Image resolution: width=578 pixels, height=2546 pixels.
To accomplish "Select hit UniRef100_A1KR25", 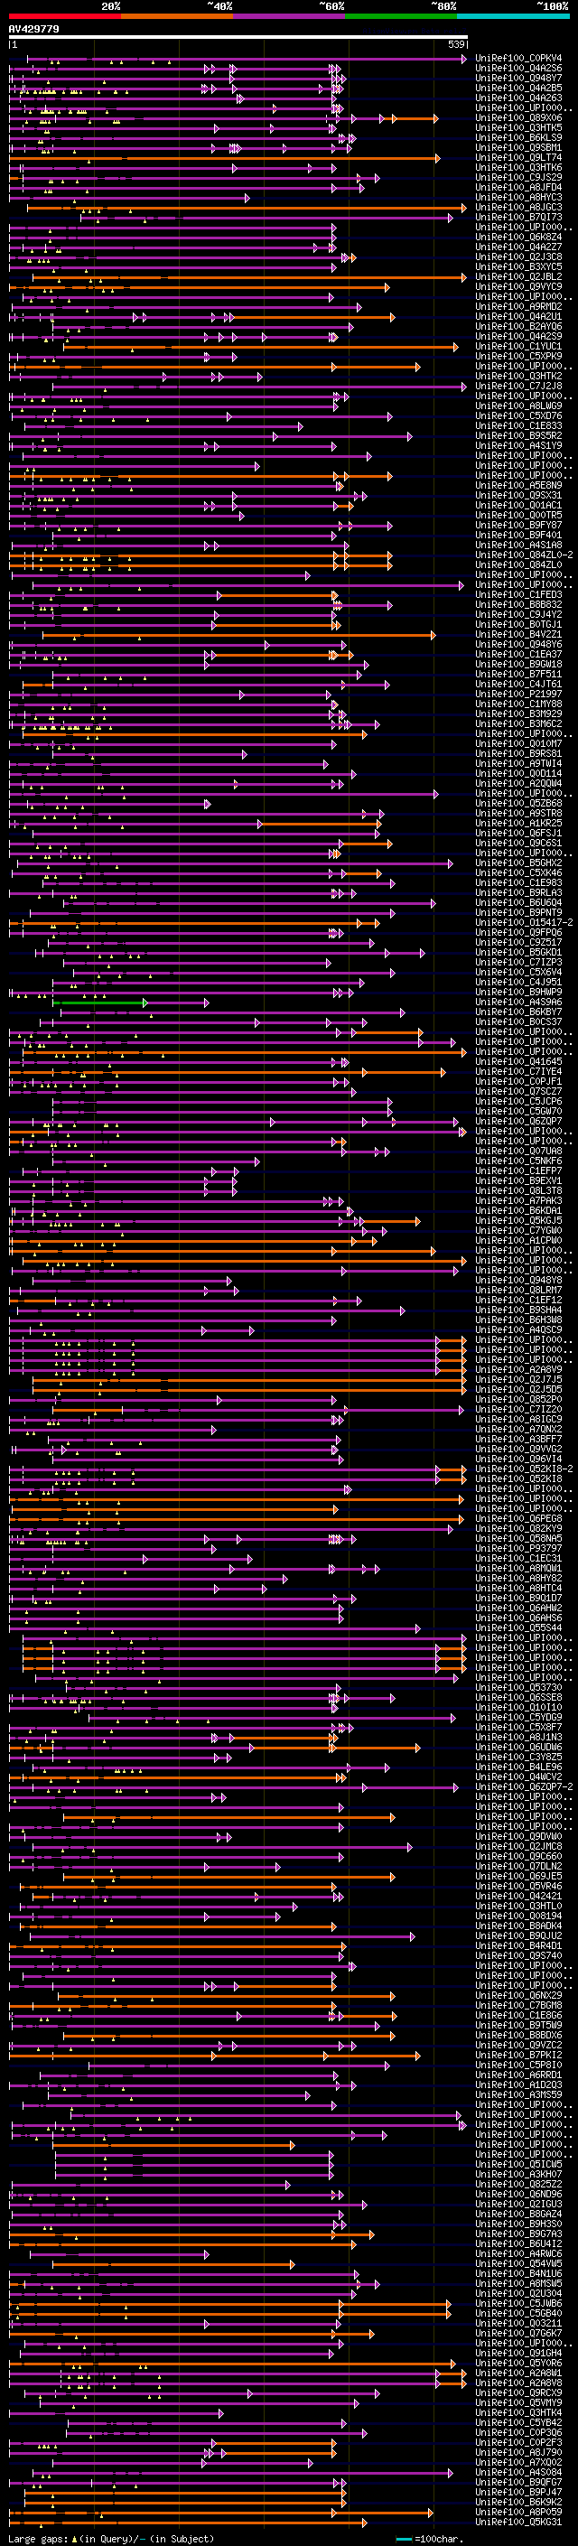I will pos(518,824).
